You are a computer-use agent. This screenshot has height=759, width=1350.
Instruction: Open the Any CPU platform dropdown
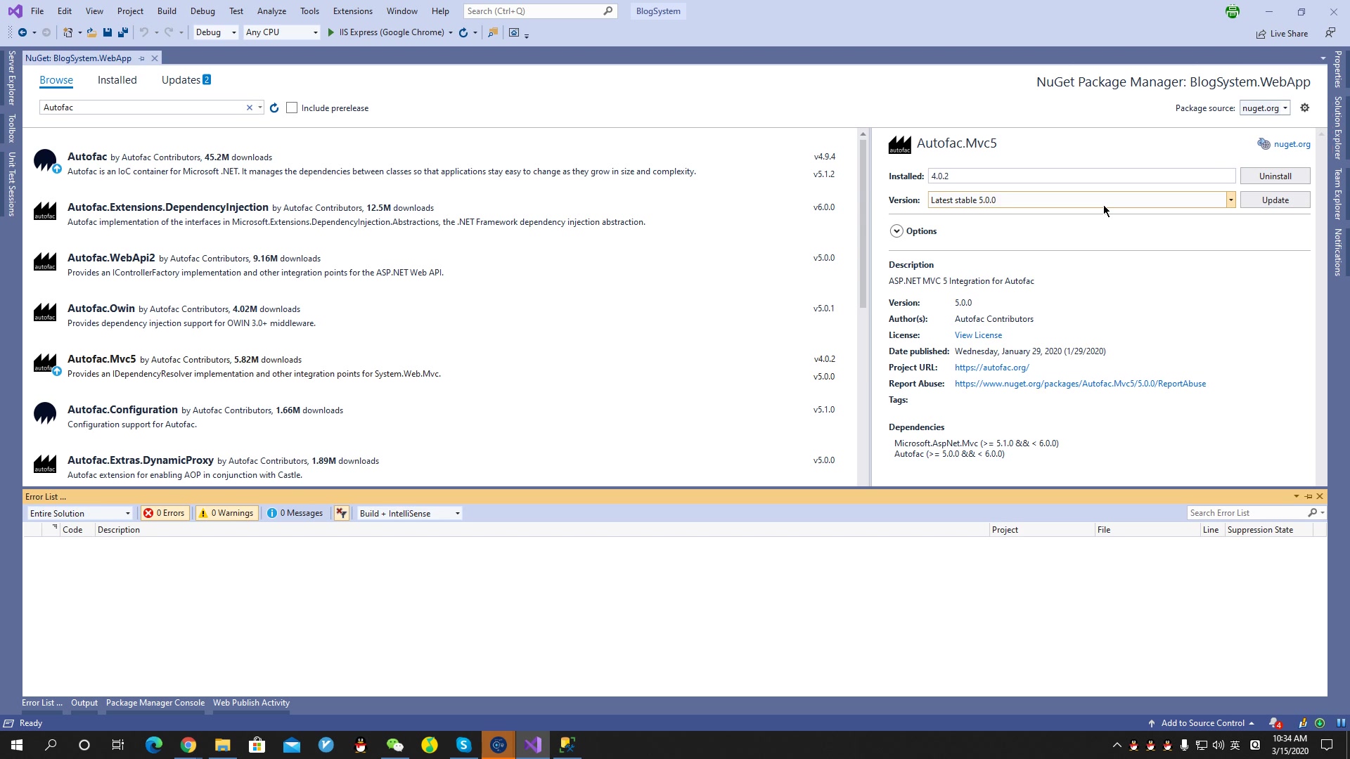coord(281,32)
